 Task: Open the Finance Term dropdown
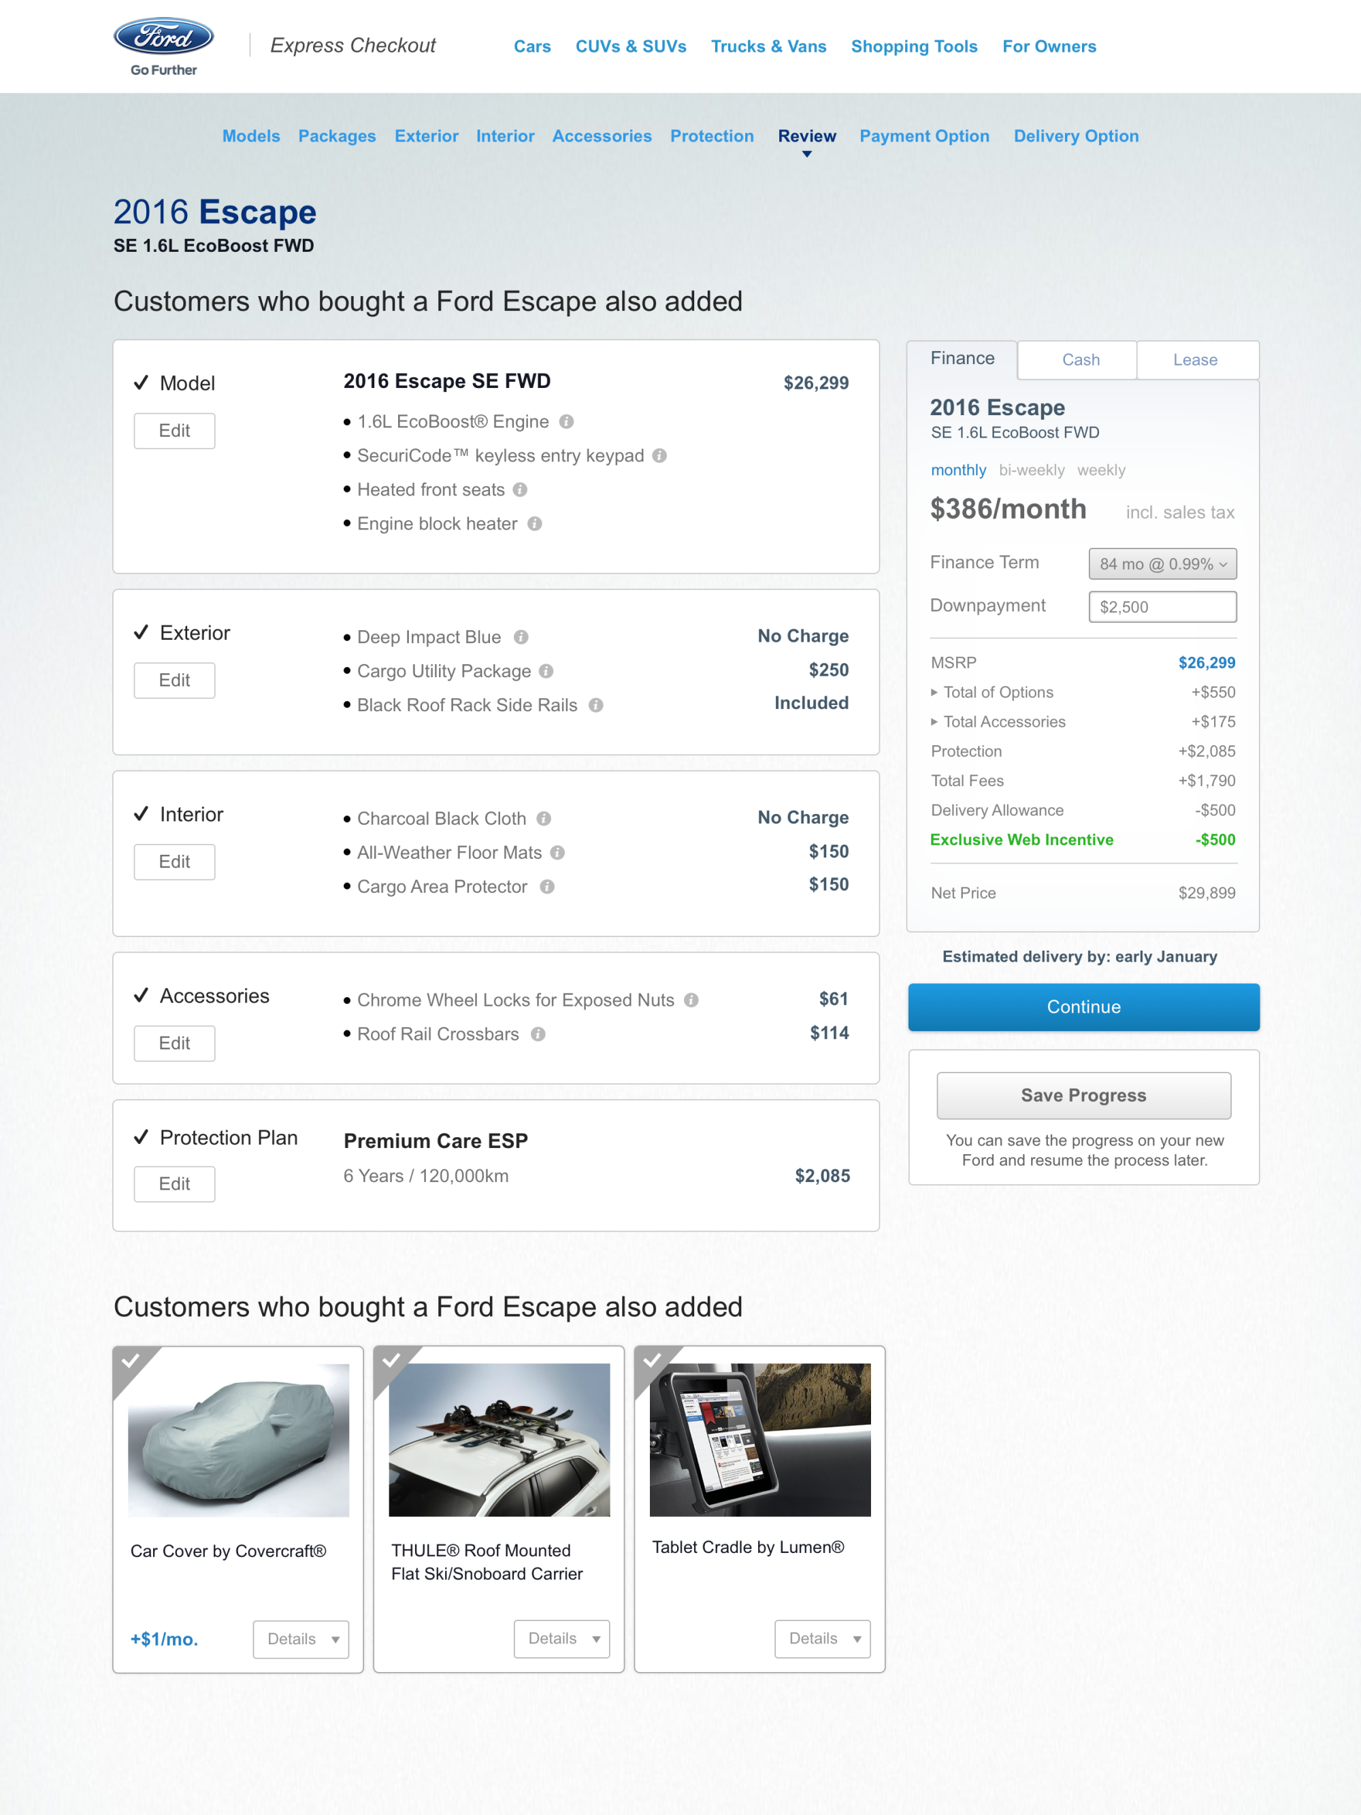(1162, 563)
